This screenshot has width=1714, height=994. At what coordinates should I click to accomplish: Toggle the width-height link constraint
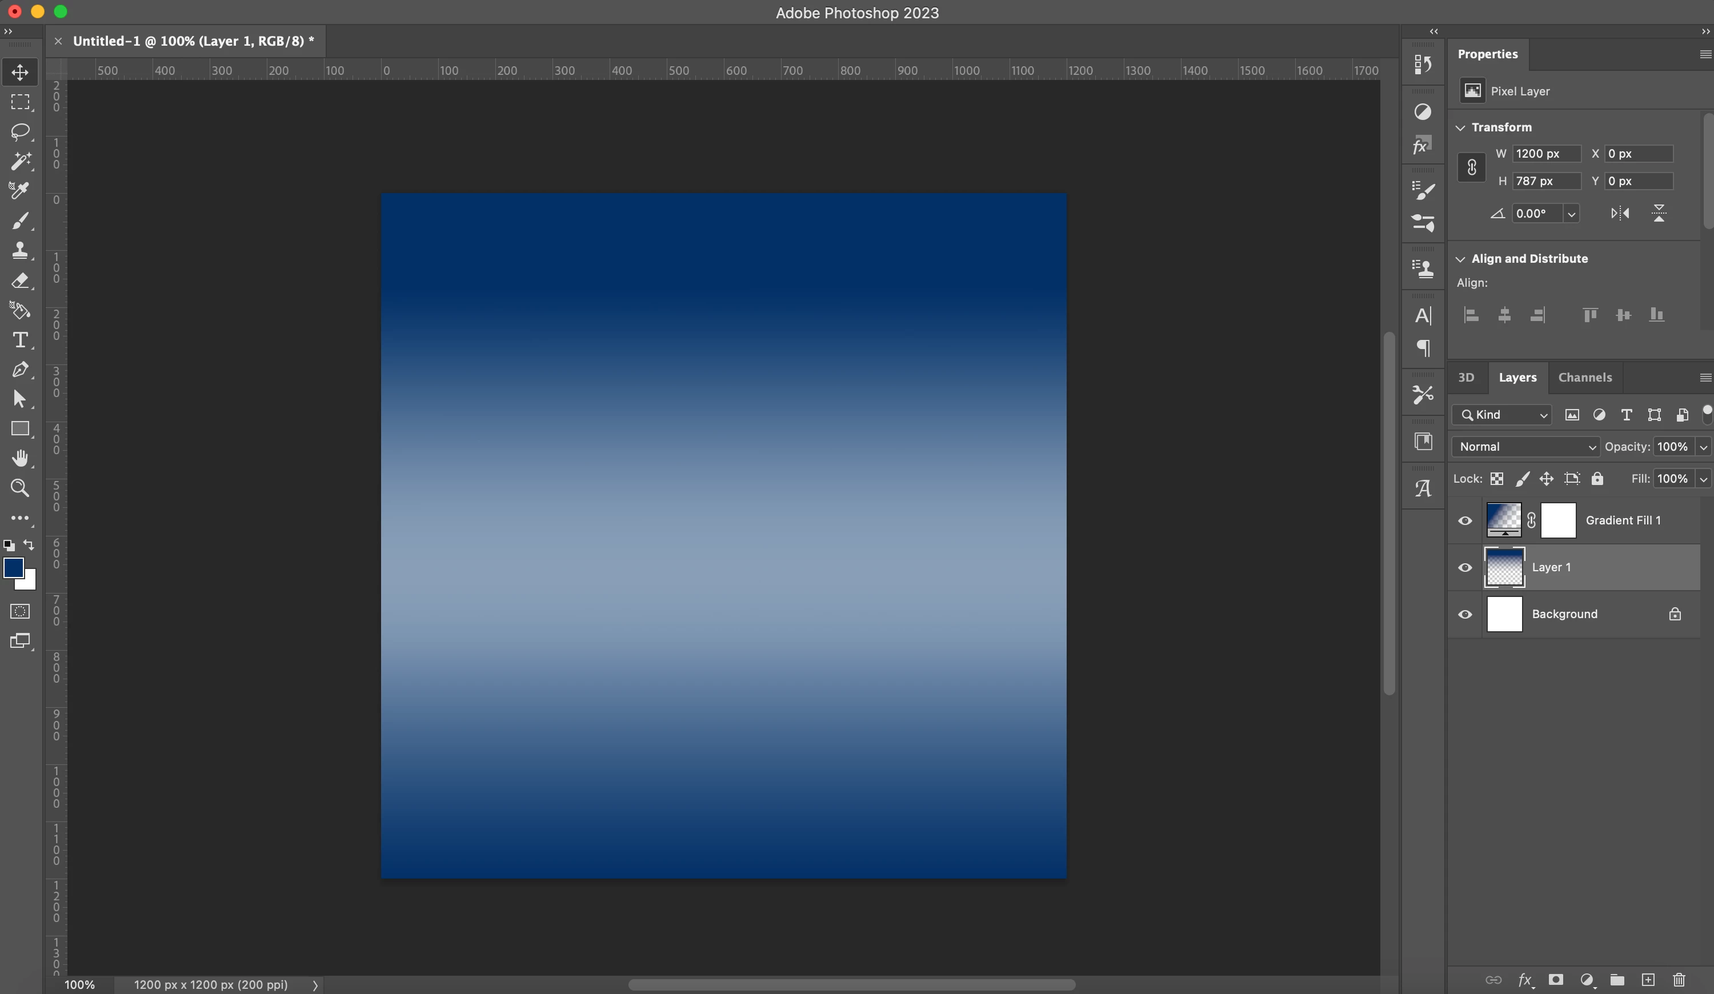(x=1471, y=167)
